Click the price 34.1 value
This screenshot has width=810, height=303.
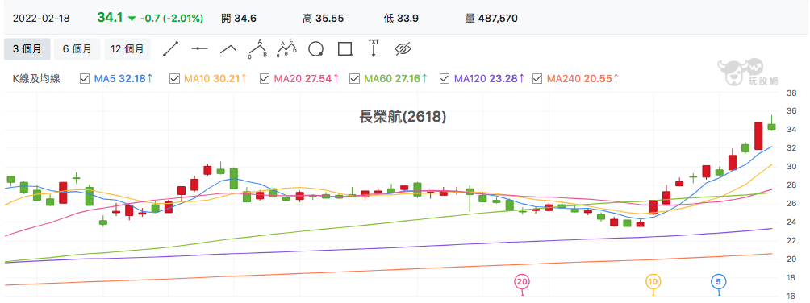pos(110,17)
